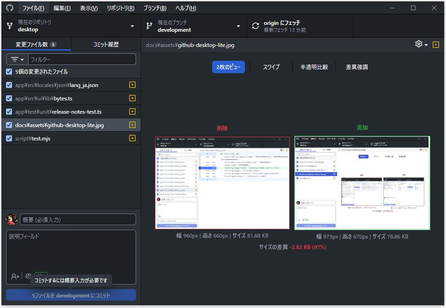Open the 編集(E) menu
This screenshot has width=446, height=308.
pyautogui.click(x=62, y=8)
